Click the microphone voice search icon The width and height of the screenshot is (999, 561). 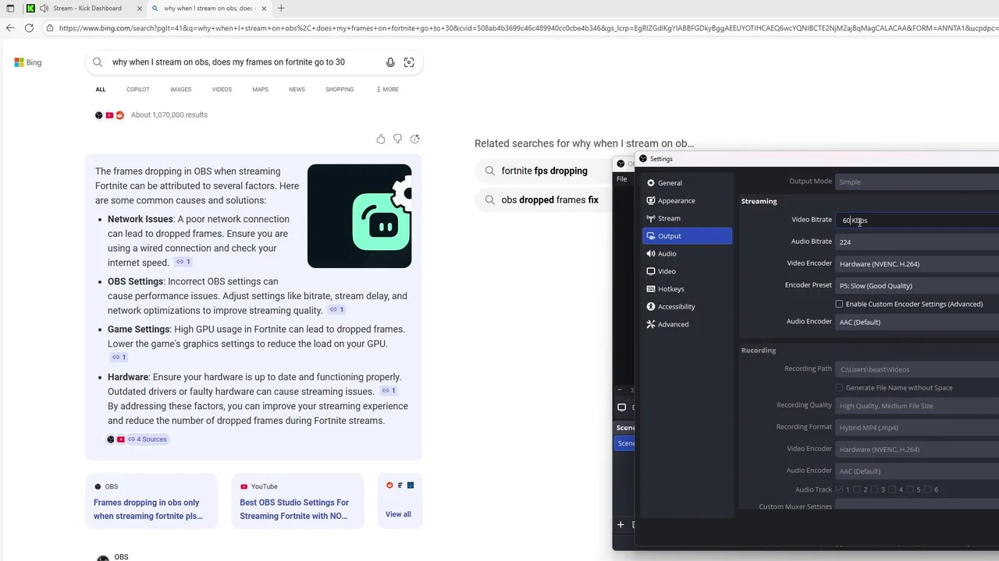[x=390, y=62]
